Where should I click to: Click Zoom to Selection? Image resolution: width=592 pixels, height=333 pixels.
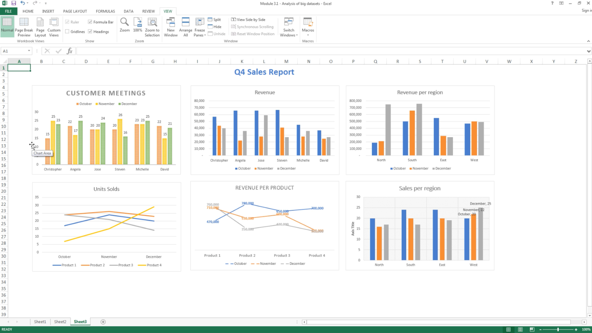coord(152,27)
